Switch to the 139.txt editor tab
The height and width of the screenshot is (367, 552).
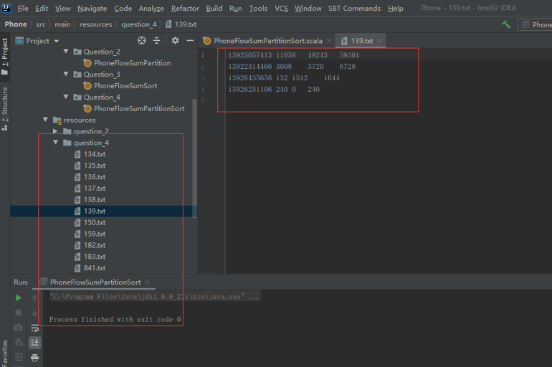[x=361, y=41]
